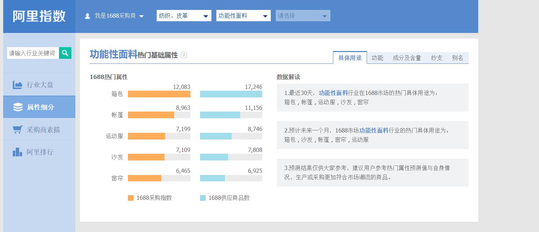Click the green search magnifier button
Viewport: 539px width, 232px height.
point(65,53)
